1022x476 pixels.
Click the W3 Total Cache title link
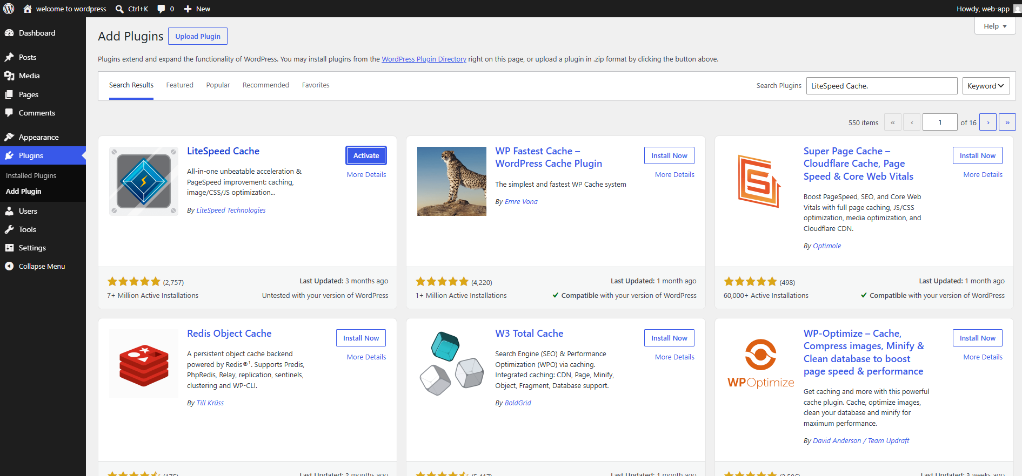[x=529, y=334]
